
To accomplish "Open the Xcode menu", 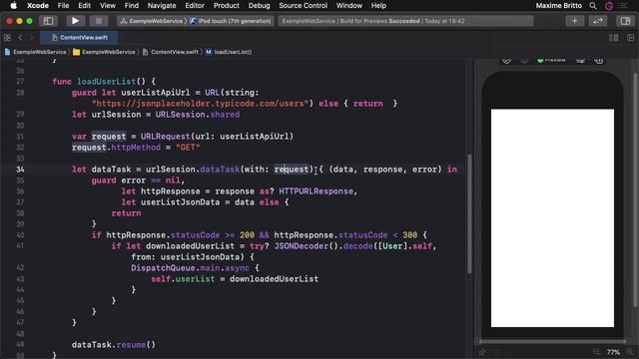I will (38, 6).
